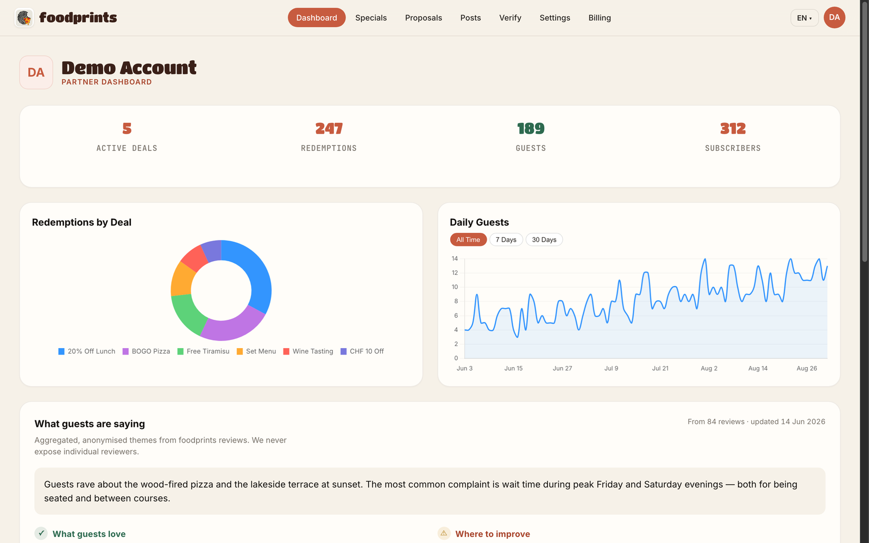
Task: Select the 30 Days range filter
Action: click(544, 239)
